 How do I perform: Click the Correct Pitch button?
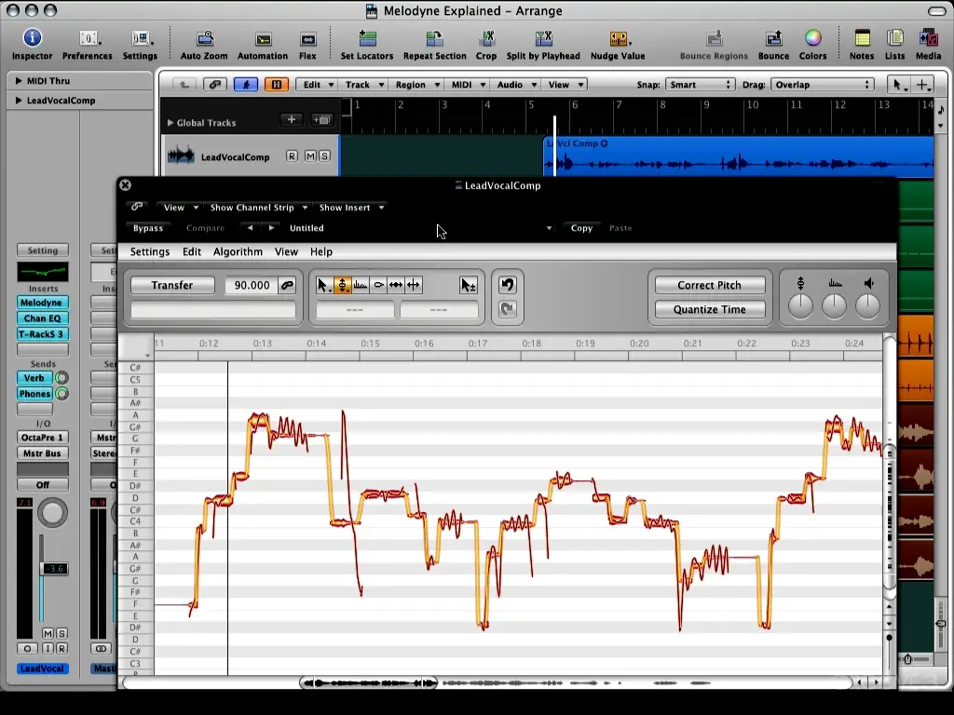709,285
